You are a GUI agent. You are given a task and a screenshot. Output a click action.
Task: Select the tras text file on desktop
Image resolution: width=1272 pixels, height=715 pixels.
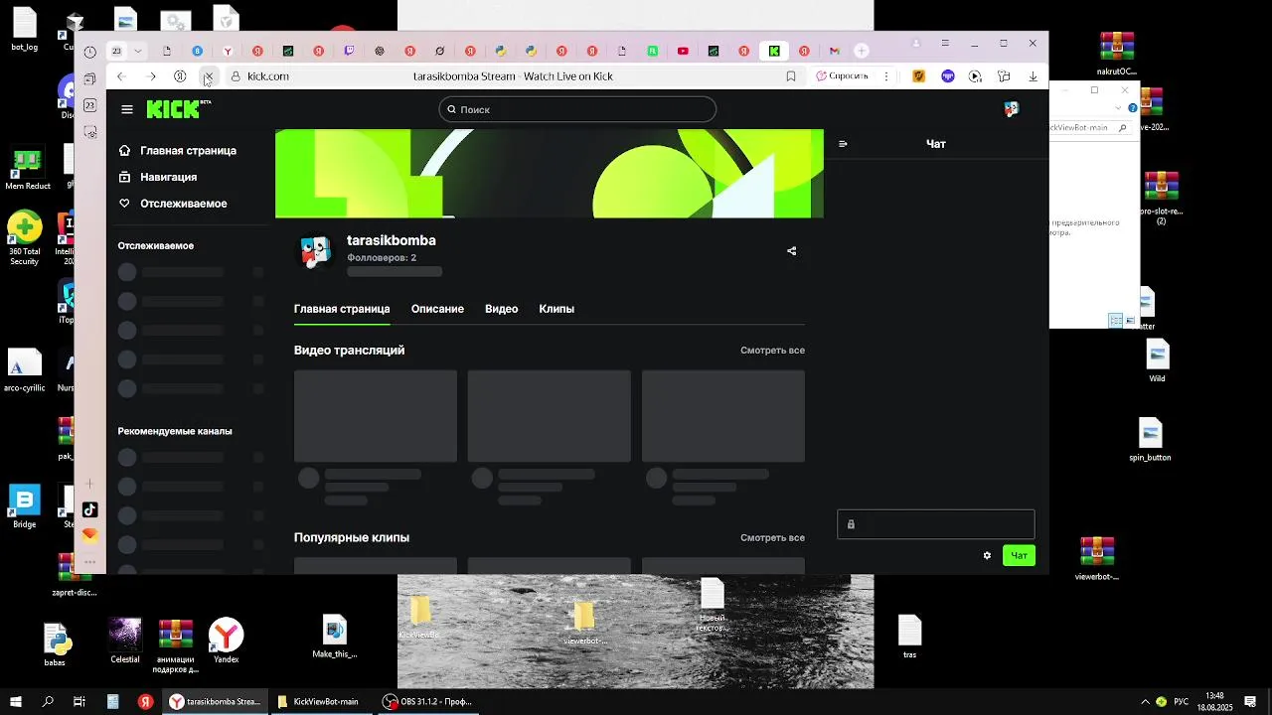coord(909,637)
